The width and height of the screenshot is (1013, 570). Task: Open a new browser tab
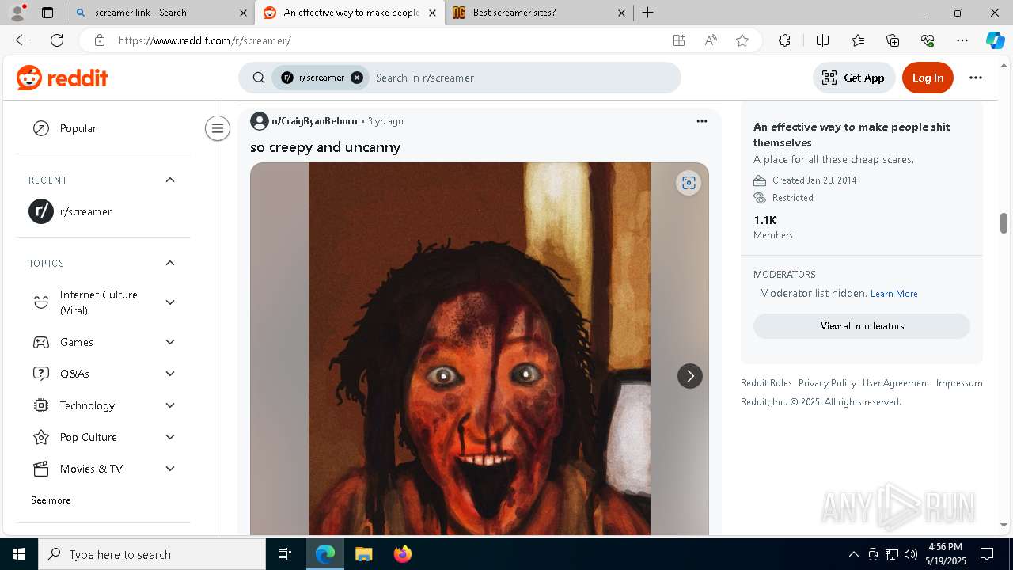[x=647, y=13]
